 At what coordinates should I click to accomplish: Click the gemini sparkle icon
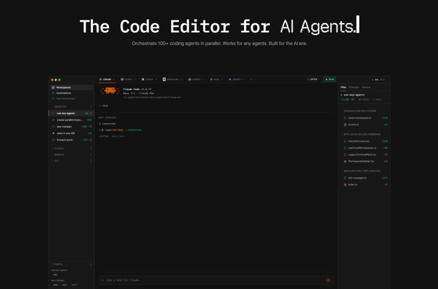(230, 80)
